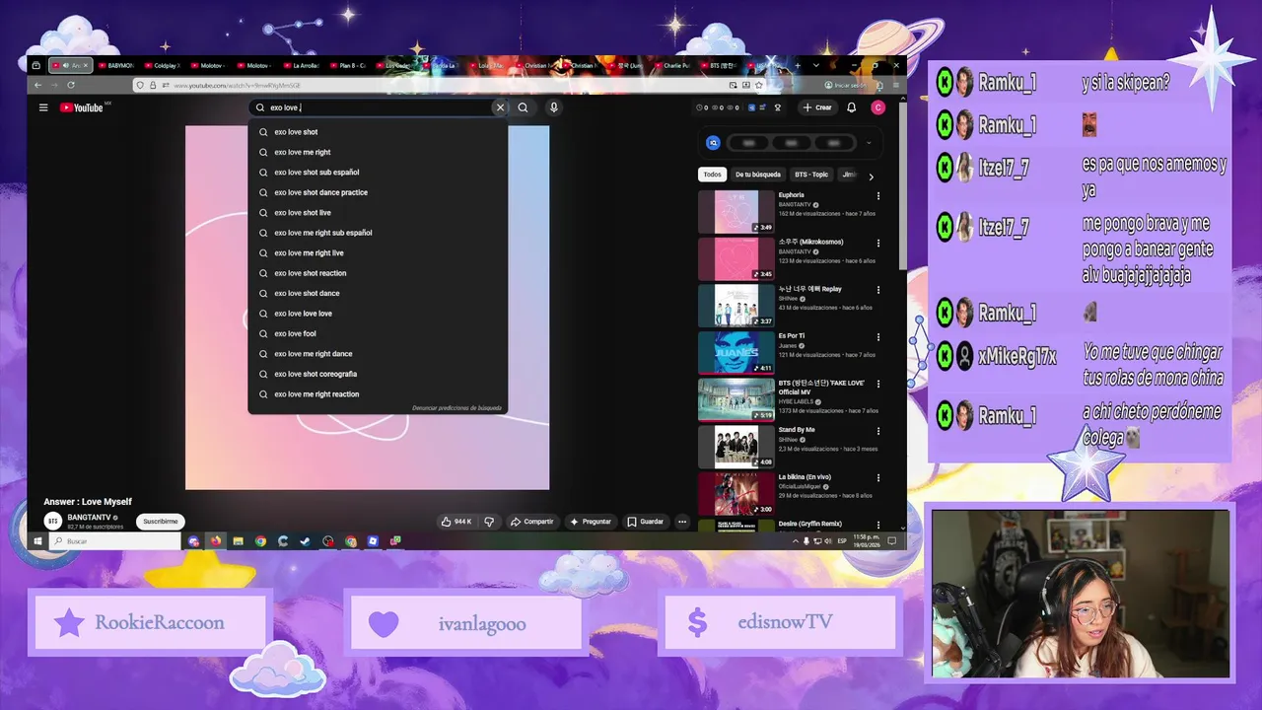Select the Todos filter chip
The height and width of the screenshot is (710, 1262).
coord(712,175)
